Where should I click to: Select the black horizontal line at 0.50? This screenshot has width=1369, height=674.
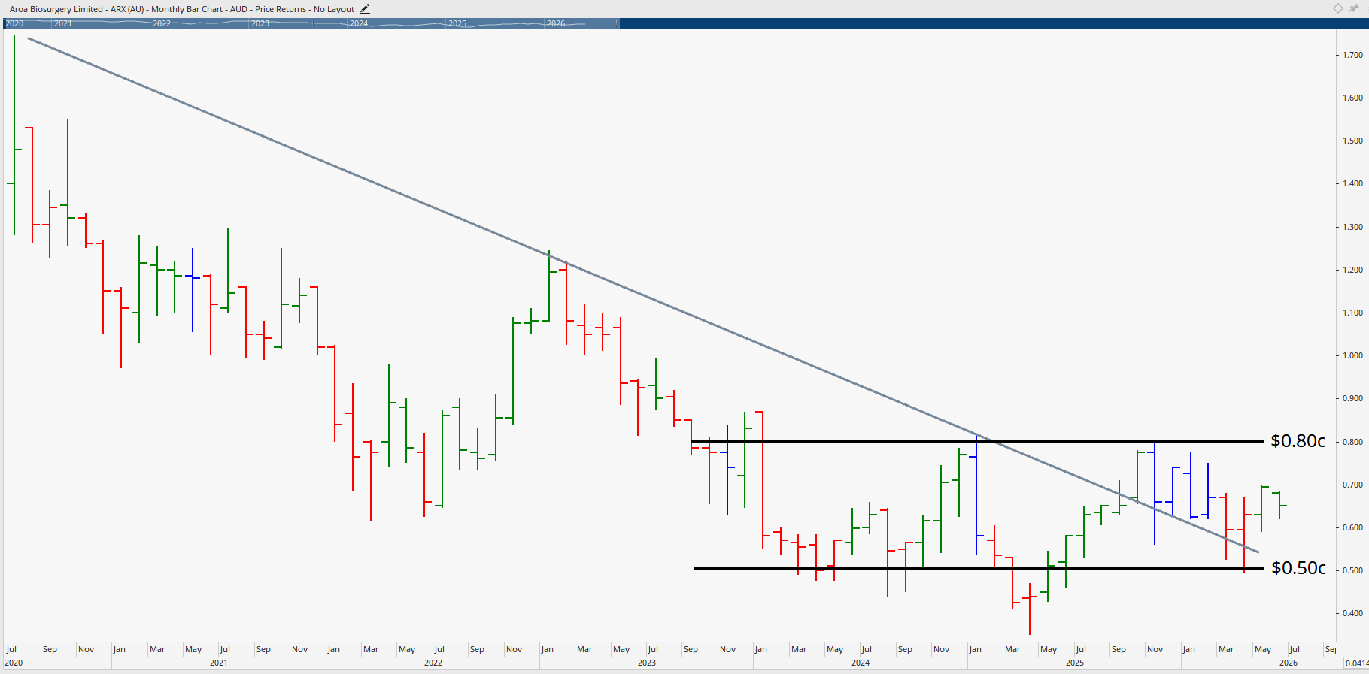click(x=978, y=568)
